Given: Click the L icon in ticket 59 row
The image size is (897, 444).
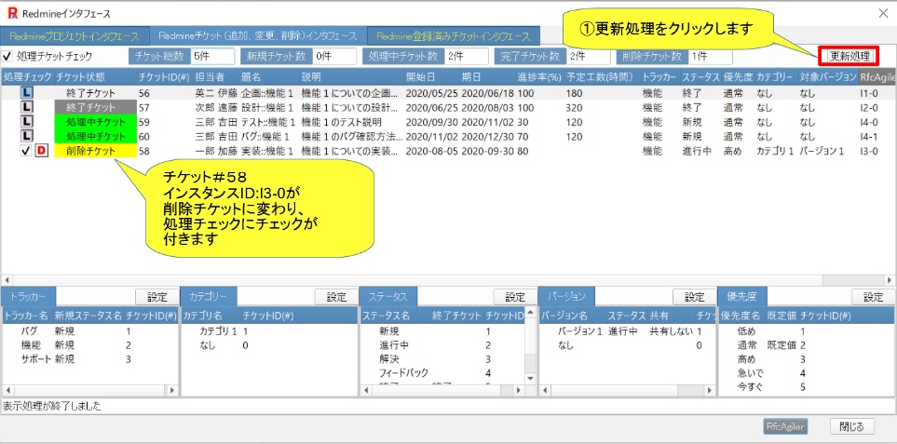Looking at the screenshot, I should pyautogui.click(x=27, y=122).
